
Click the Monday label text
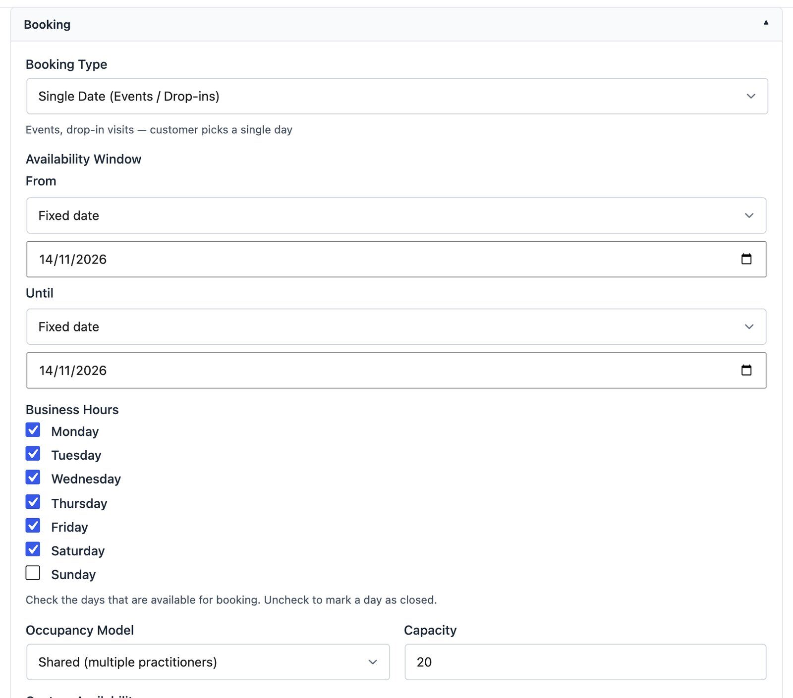click(x=75, y=431)
